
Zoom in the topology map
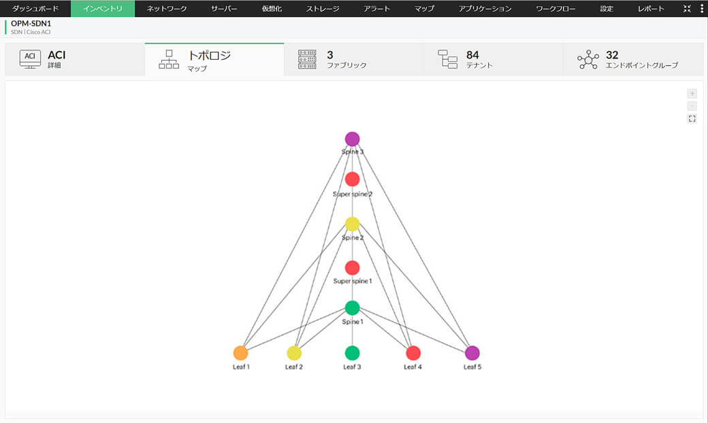click(x=692, y=93)
